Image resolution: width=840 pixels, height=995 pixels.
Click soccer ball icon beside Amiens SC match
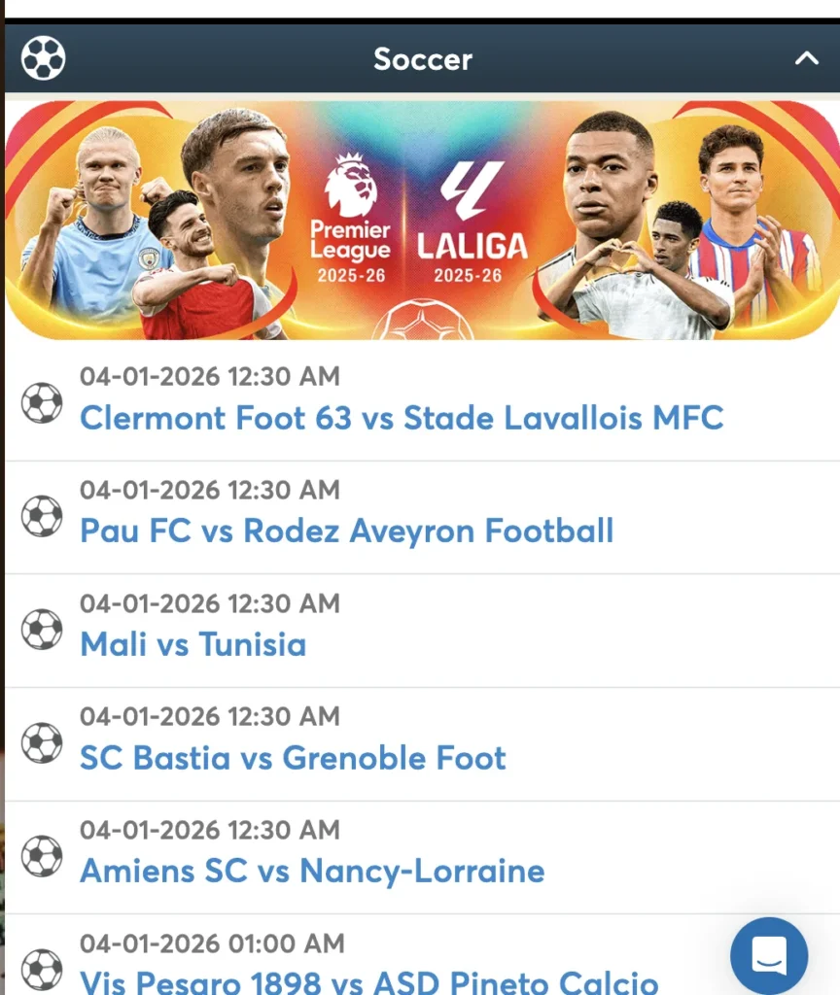pyautogui.click(x=42, y=856)
